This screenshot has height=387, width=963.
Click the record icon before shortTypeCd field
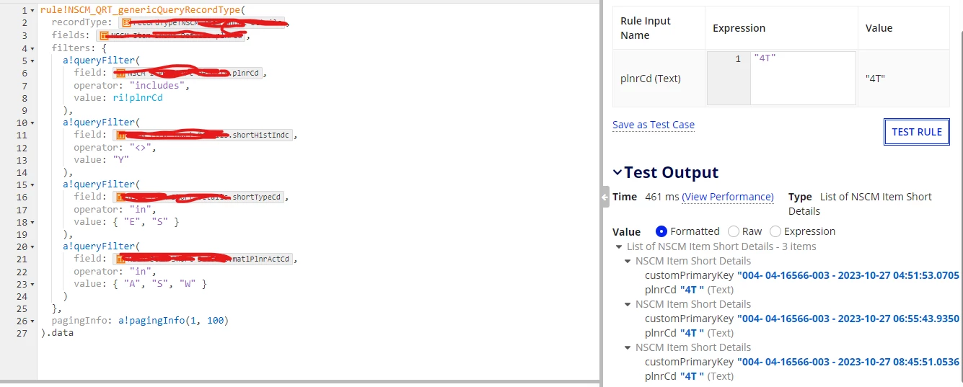(x=121, y=197)
